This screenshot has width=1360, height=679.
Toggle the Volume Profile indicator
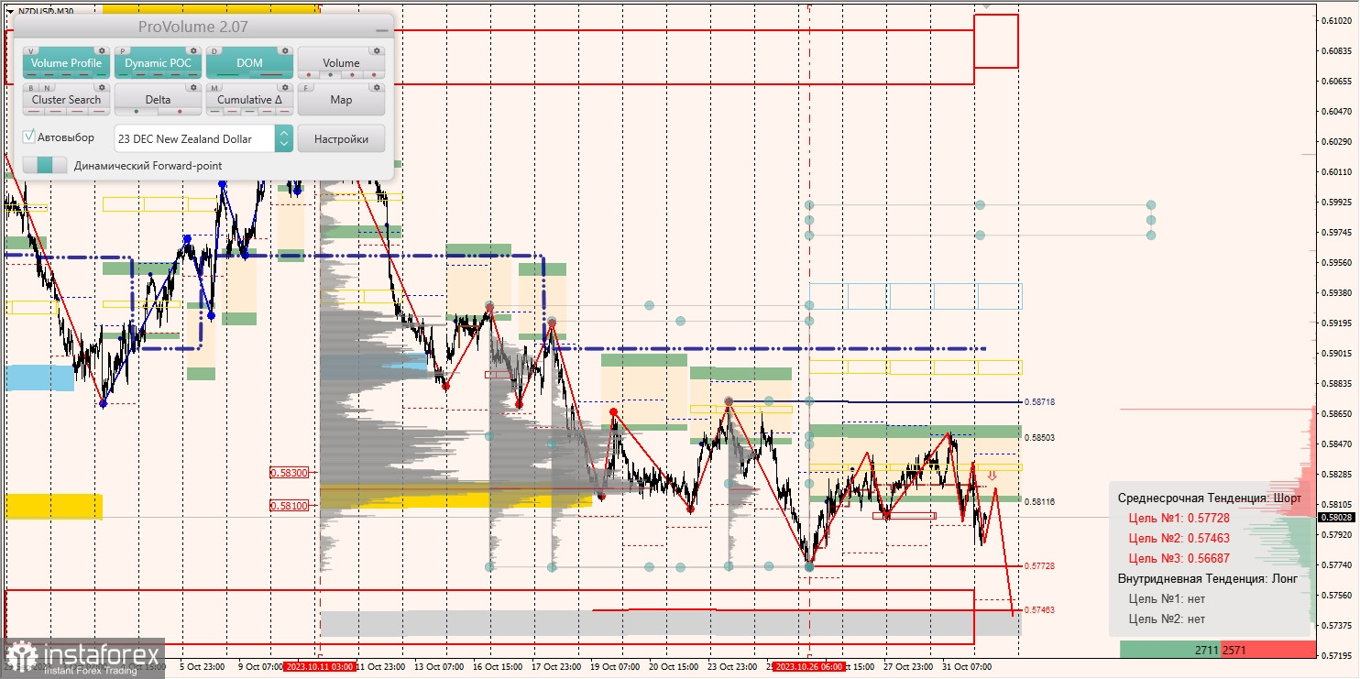coord(66,63)
